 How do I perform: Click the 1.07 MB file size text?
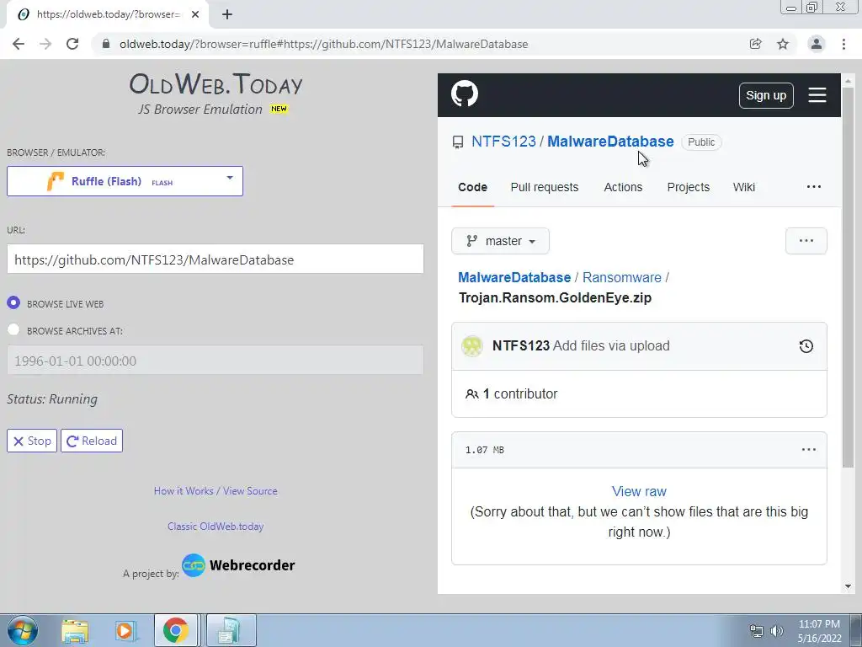pos(484,450)
